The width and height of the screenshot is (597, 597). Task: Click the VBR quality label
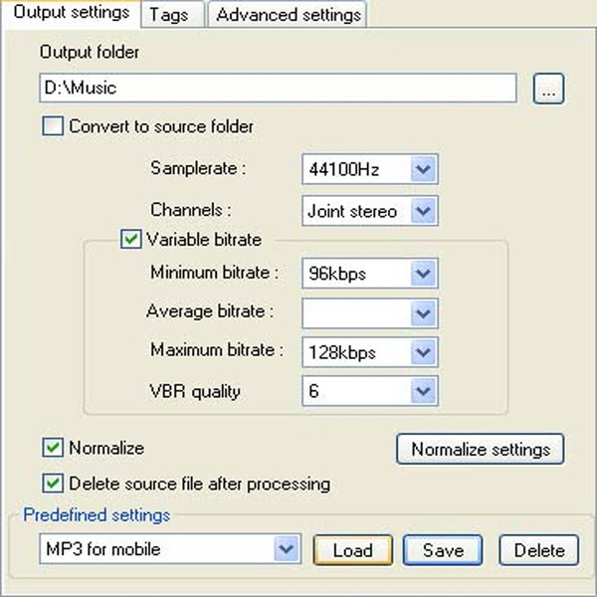pyautogui.click(x=195, y=391)
